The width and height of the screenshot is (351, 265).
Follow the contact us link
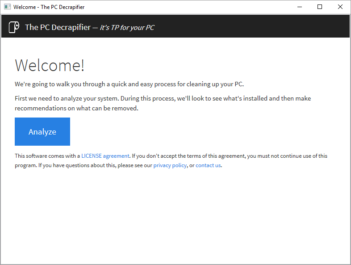(x=208, y=165)
